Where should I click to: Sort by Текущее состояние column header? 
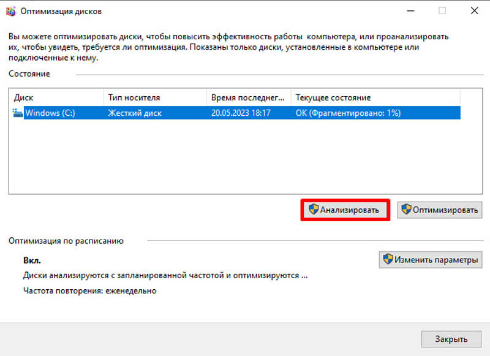pyautogui.click(x=375, y=97)
